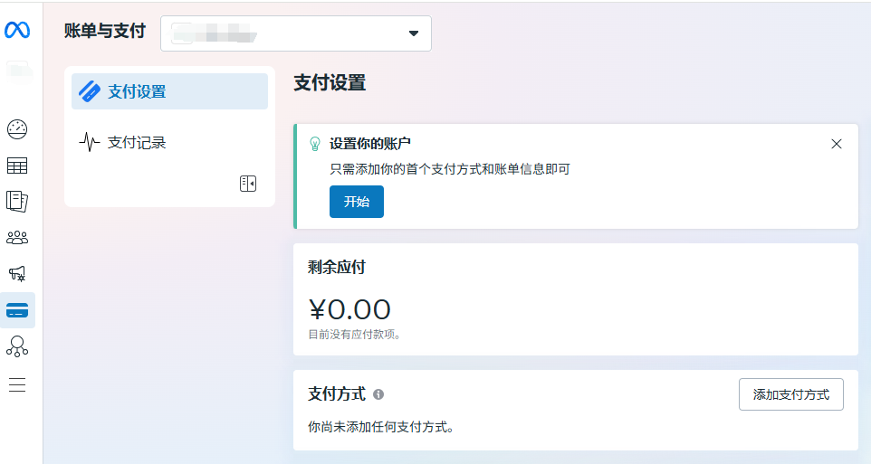871x464 pixels.
Task: Open the business network hierarchy icon
Action: (x=17, y=346)
